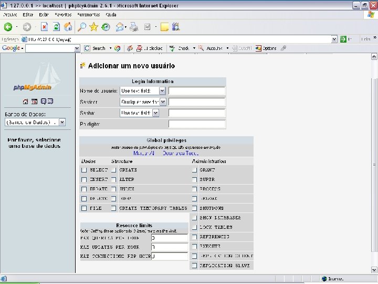Check the SHOW DATABASES checkbox
This screenshot has width=378, height=284.
point(194,218)
